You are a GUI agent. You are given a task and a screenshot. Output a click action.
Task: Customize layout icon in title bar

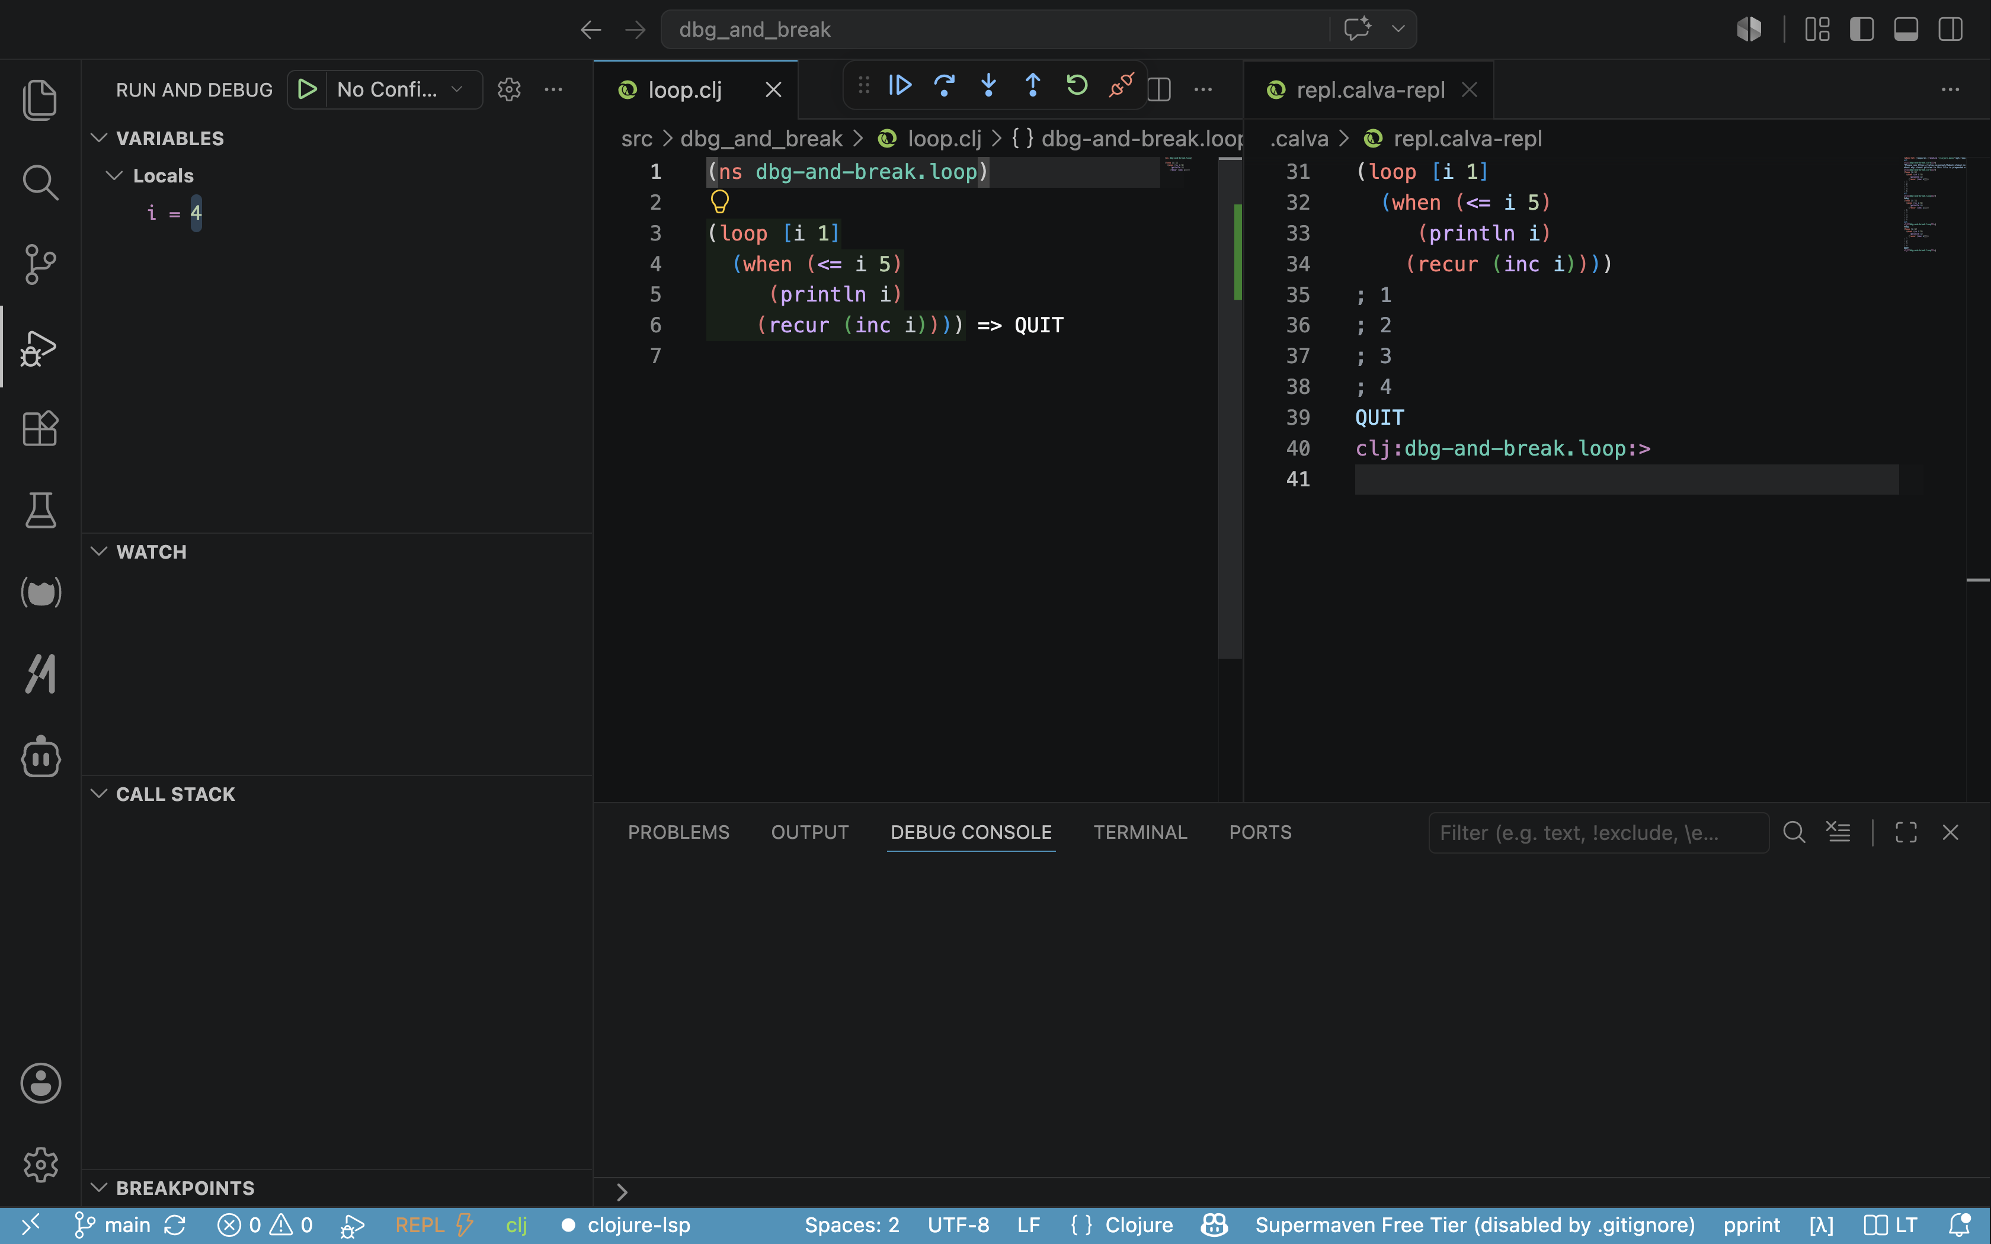pos(1817,30)
